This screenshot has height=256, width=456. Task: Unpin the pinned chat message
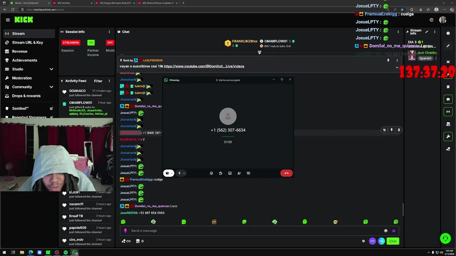388,60
